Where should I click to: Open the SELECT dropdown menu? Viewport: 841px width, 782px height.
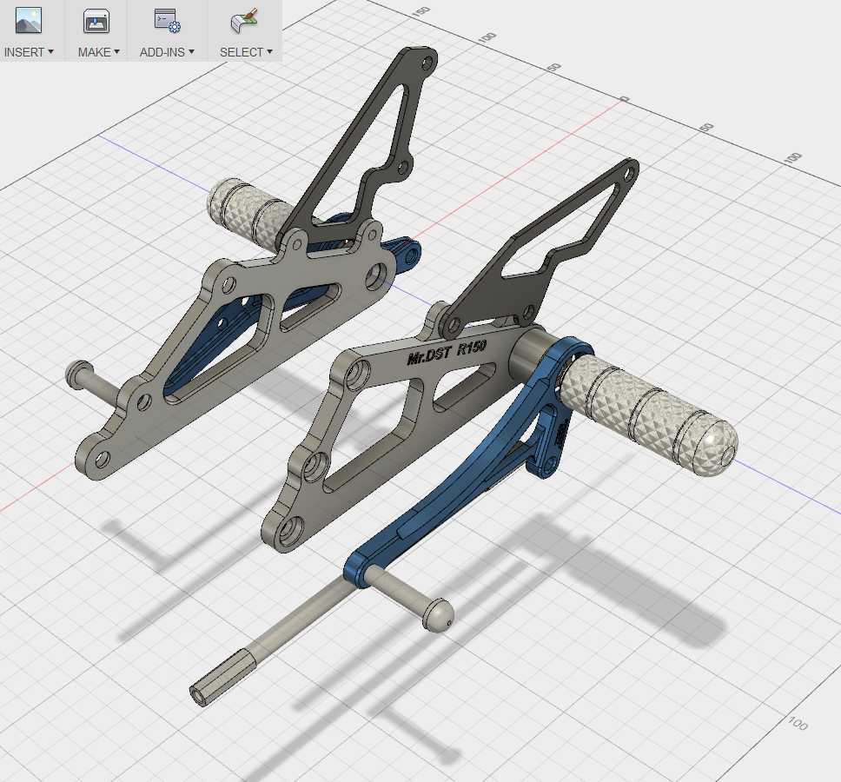click(x=246, y=52)
